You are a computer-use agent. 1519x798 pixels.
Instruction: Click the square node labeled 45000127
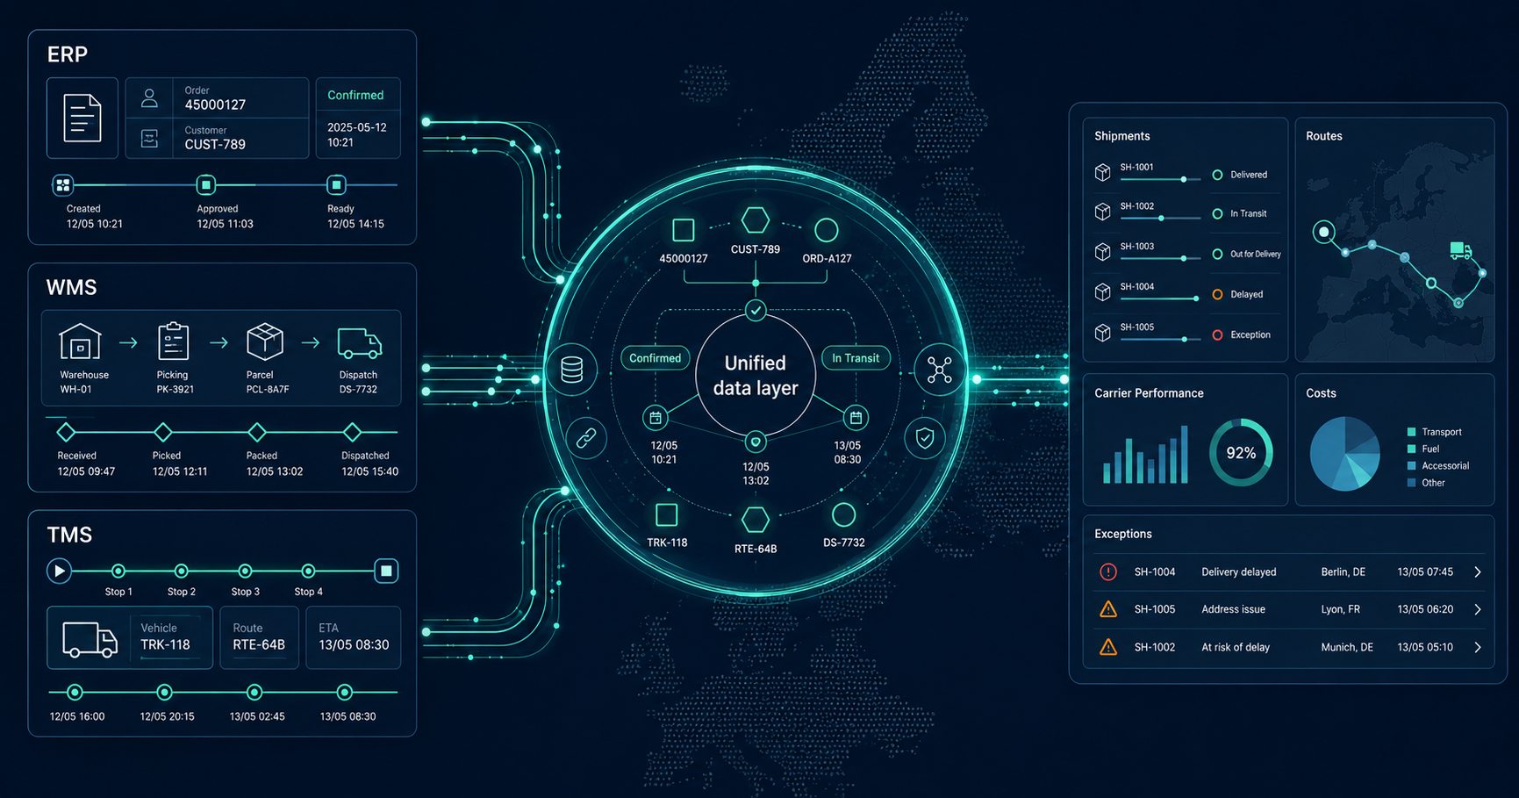point(684,231)
